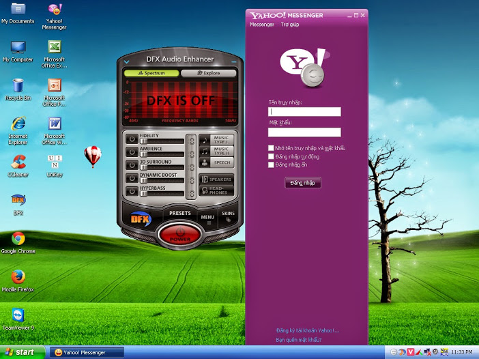Adjust the Dynamic Boost slider
The height and width of the screenshot is (359, 479).
pyautogui.click(x=162, y=181)
